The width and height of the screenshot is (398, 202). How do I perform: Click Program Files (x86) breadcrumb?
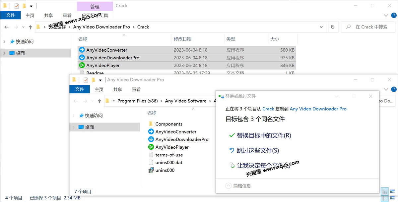[138, 101]
